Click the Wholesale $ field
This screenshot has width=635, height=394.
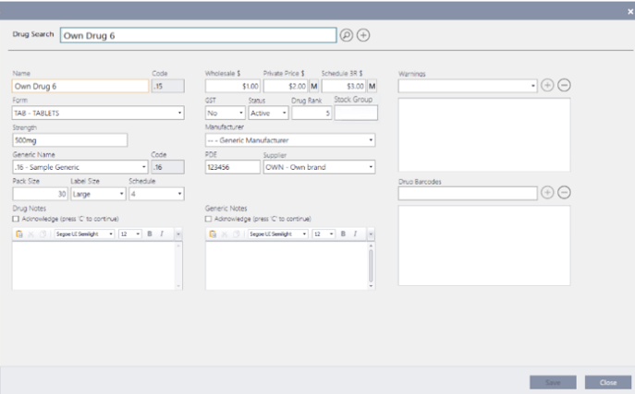coord(233,86)
